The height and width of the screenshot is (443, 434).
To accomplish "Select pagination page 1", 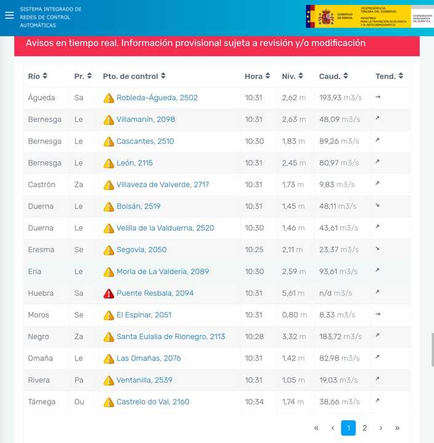I will click(349, 428).
